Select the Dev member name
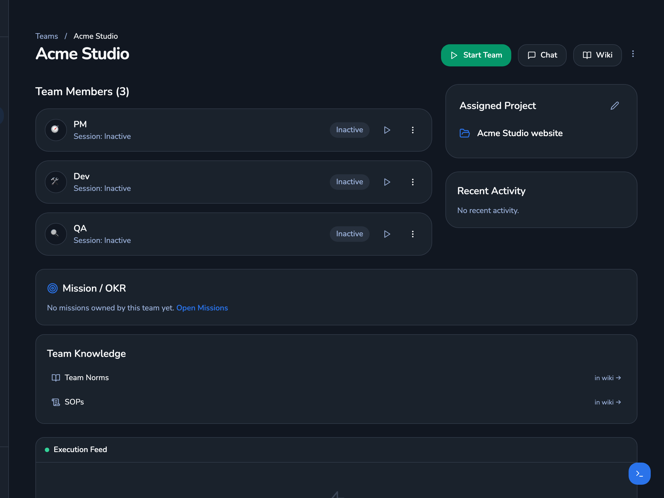 [81, 176]
